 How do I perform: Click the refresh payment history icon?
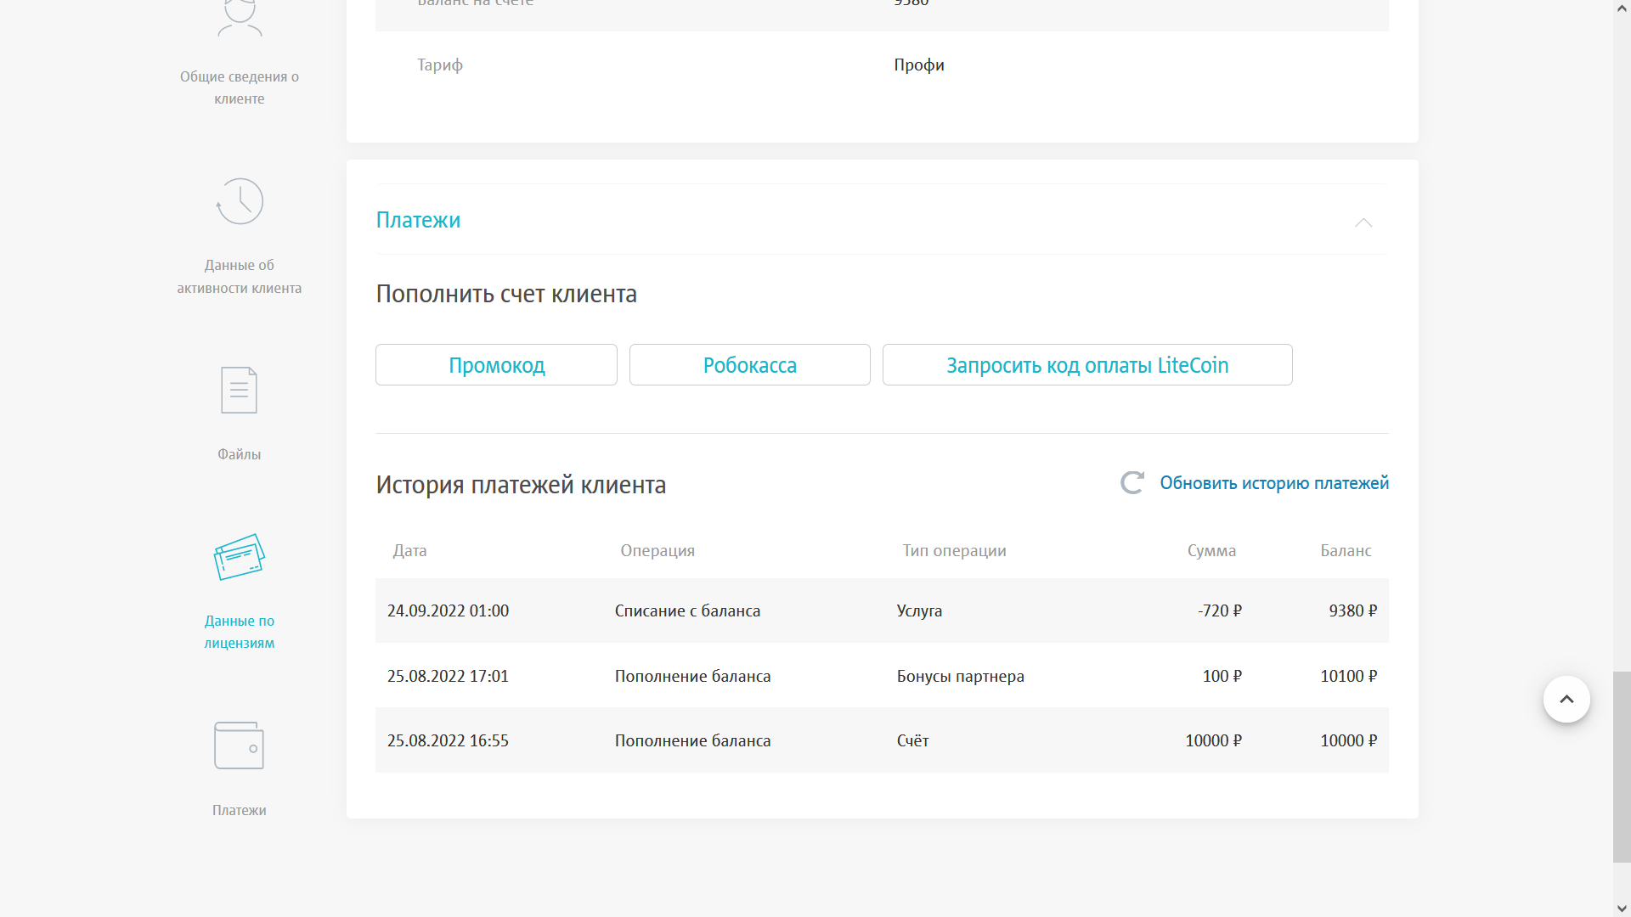point(1132,483)
